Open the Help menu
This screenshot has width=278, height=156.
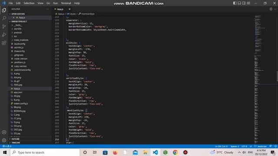click(77, 3)
